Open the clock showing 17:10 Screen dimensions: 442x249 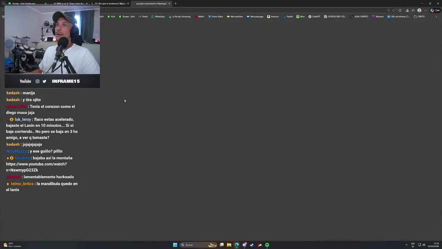[433, 245]
